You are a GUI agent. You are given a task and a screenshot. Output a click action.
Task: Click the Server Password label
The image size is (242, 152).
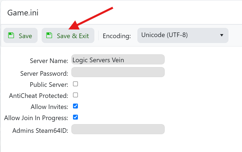click(x=44, y=74)
